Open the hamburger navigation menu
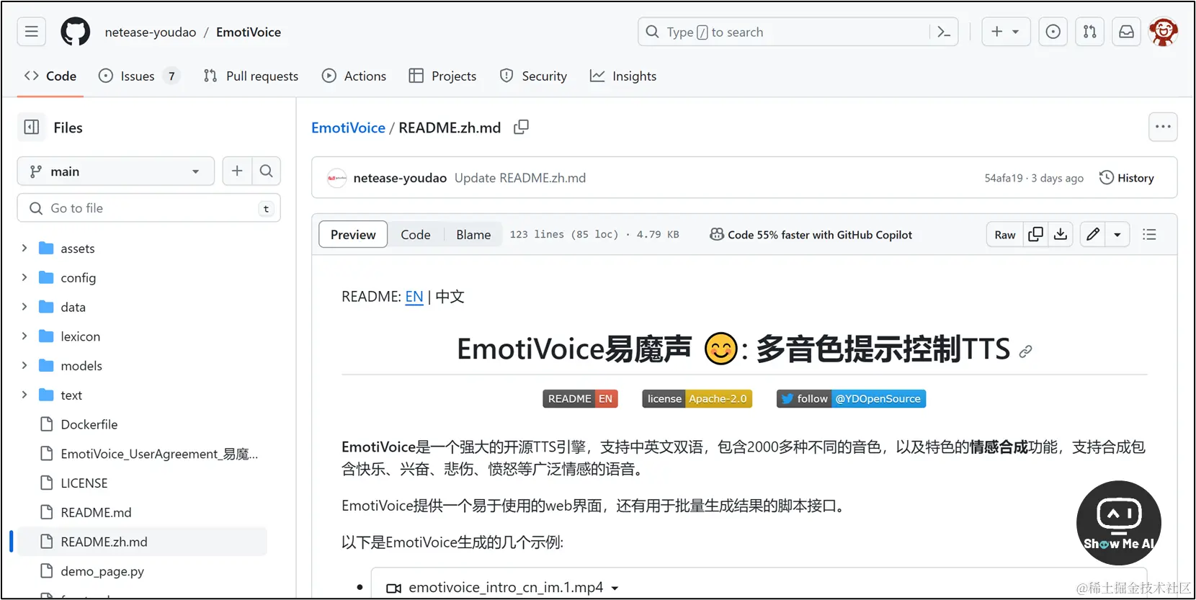 pos(32,32)
